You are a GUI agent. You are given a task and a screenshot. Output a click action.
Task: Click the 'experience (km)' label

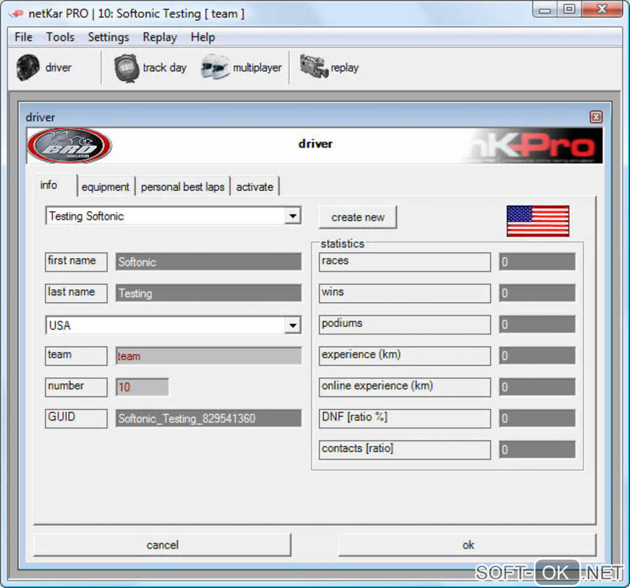point(405,356)
